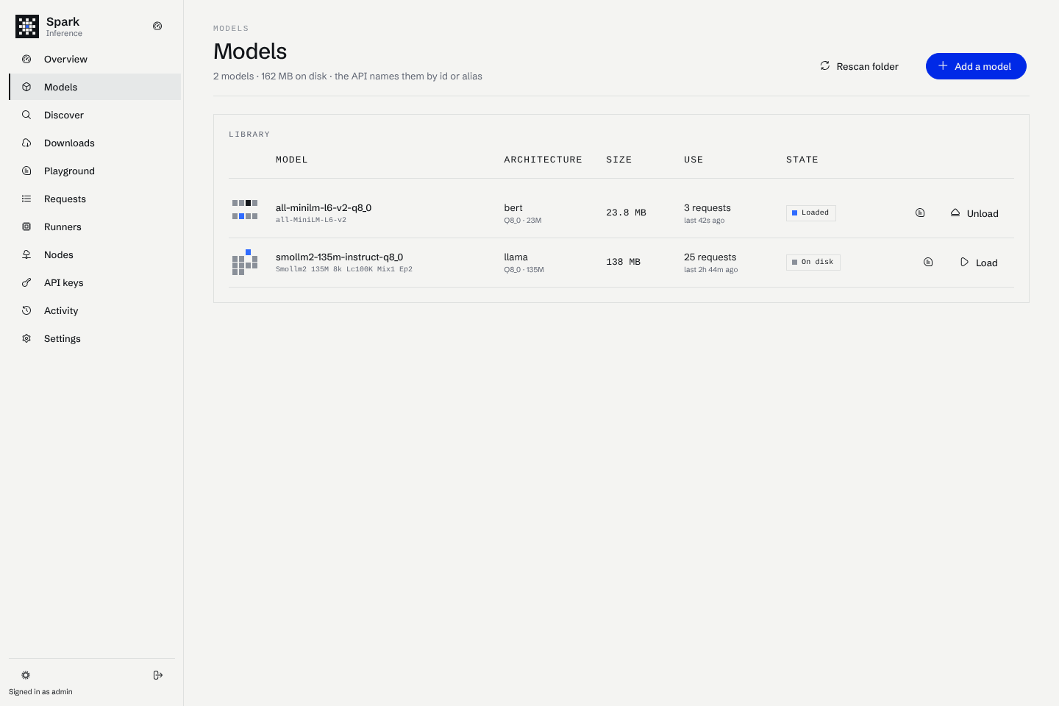Open API keys via the key icon
Screen dimensions: 1059x706
[x=26, y=282]
